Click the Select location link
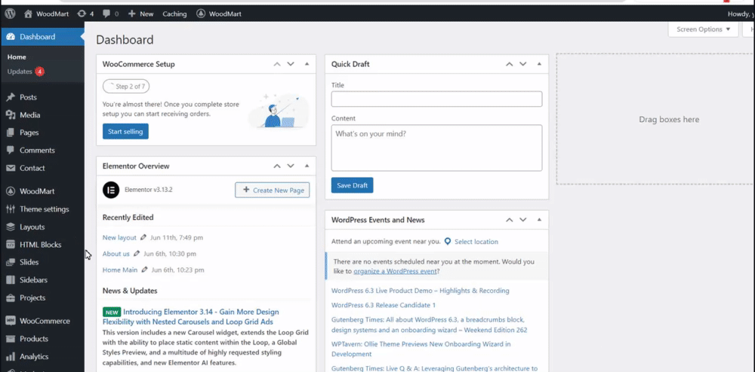 476,242
